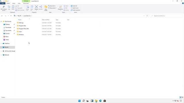Click Invert selection in ribbon

75,10
